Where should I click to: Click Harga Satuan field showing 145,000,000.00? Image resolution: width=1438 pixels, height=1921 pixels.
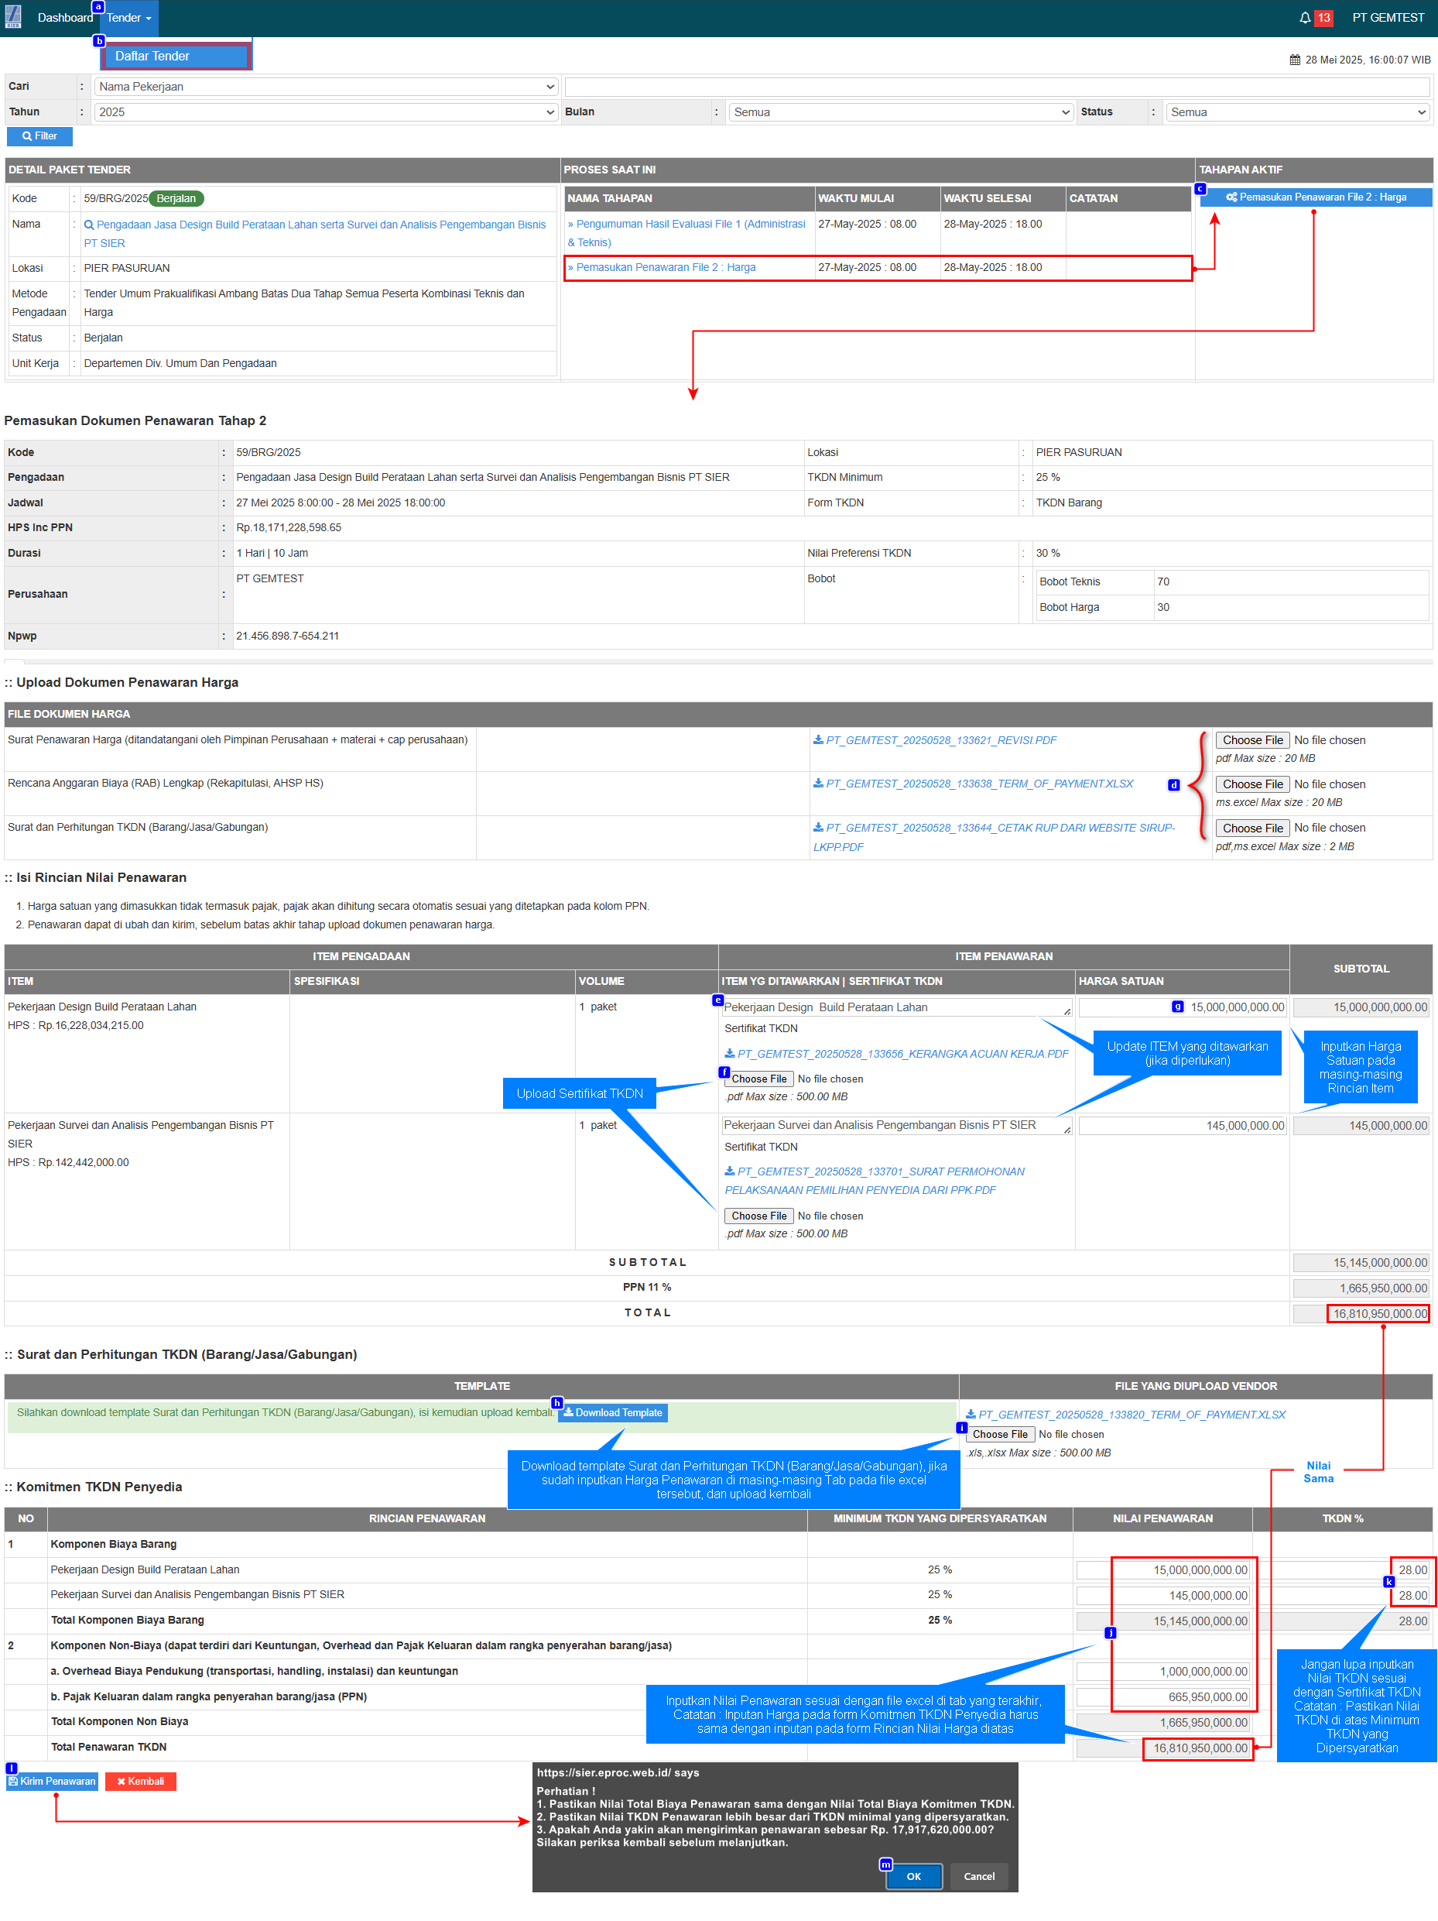tap(1182, 1126)
